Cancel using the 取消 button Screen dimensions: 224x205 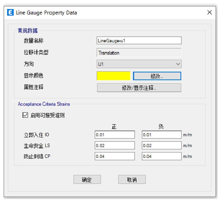point(132,180)
